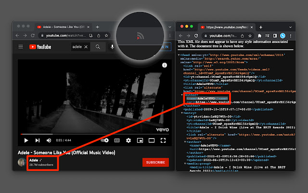This screenshot has width=308, height=193.
Task: Open Chrome menu in the watch window
Action: (170, 36)
